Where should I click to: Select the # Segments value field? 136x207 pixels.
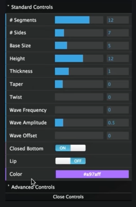tap(118, 20)
